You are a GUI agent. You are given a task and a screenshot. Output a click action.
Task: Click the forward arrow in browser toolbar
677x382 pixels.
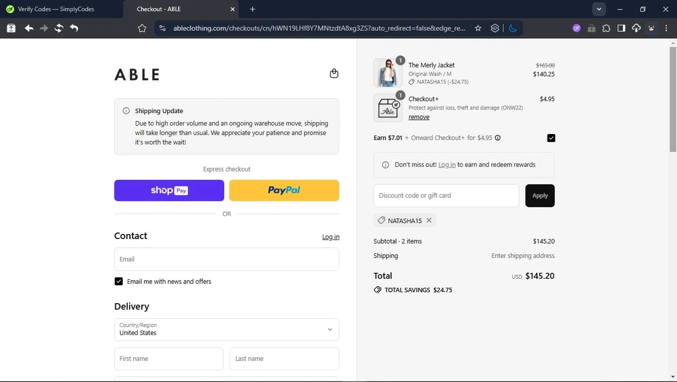(x=44, y=28)
